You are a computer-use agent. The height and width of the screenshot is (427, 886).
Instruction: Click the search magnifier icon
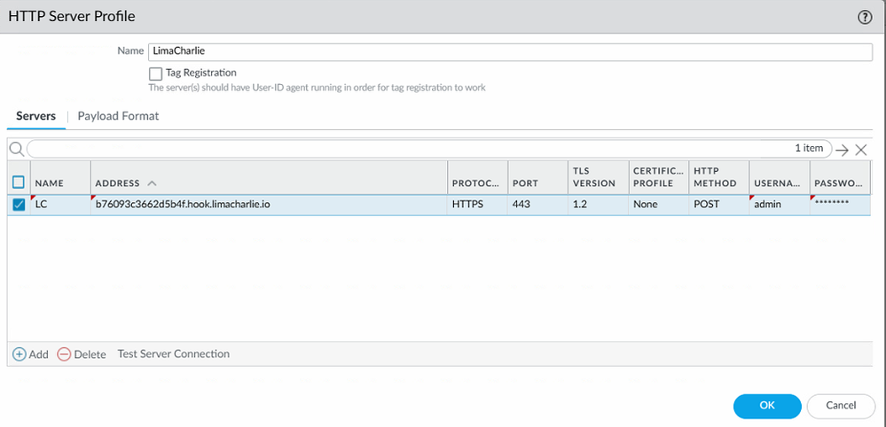pos(16,149)
